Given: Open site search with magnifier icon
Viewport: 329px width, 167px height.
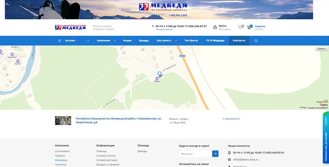Looking at the screenshot, I should pyautogui.click(x=256, y=41).
